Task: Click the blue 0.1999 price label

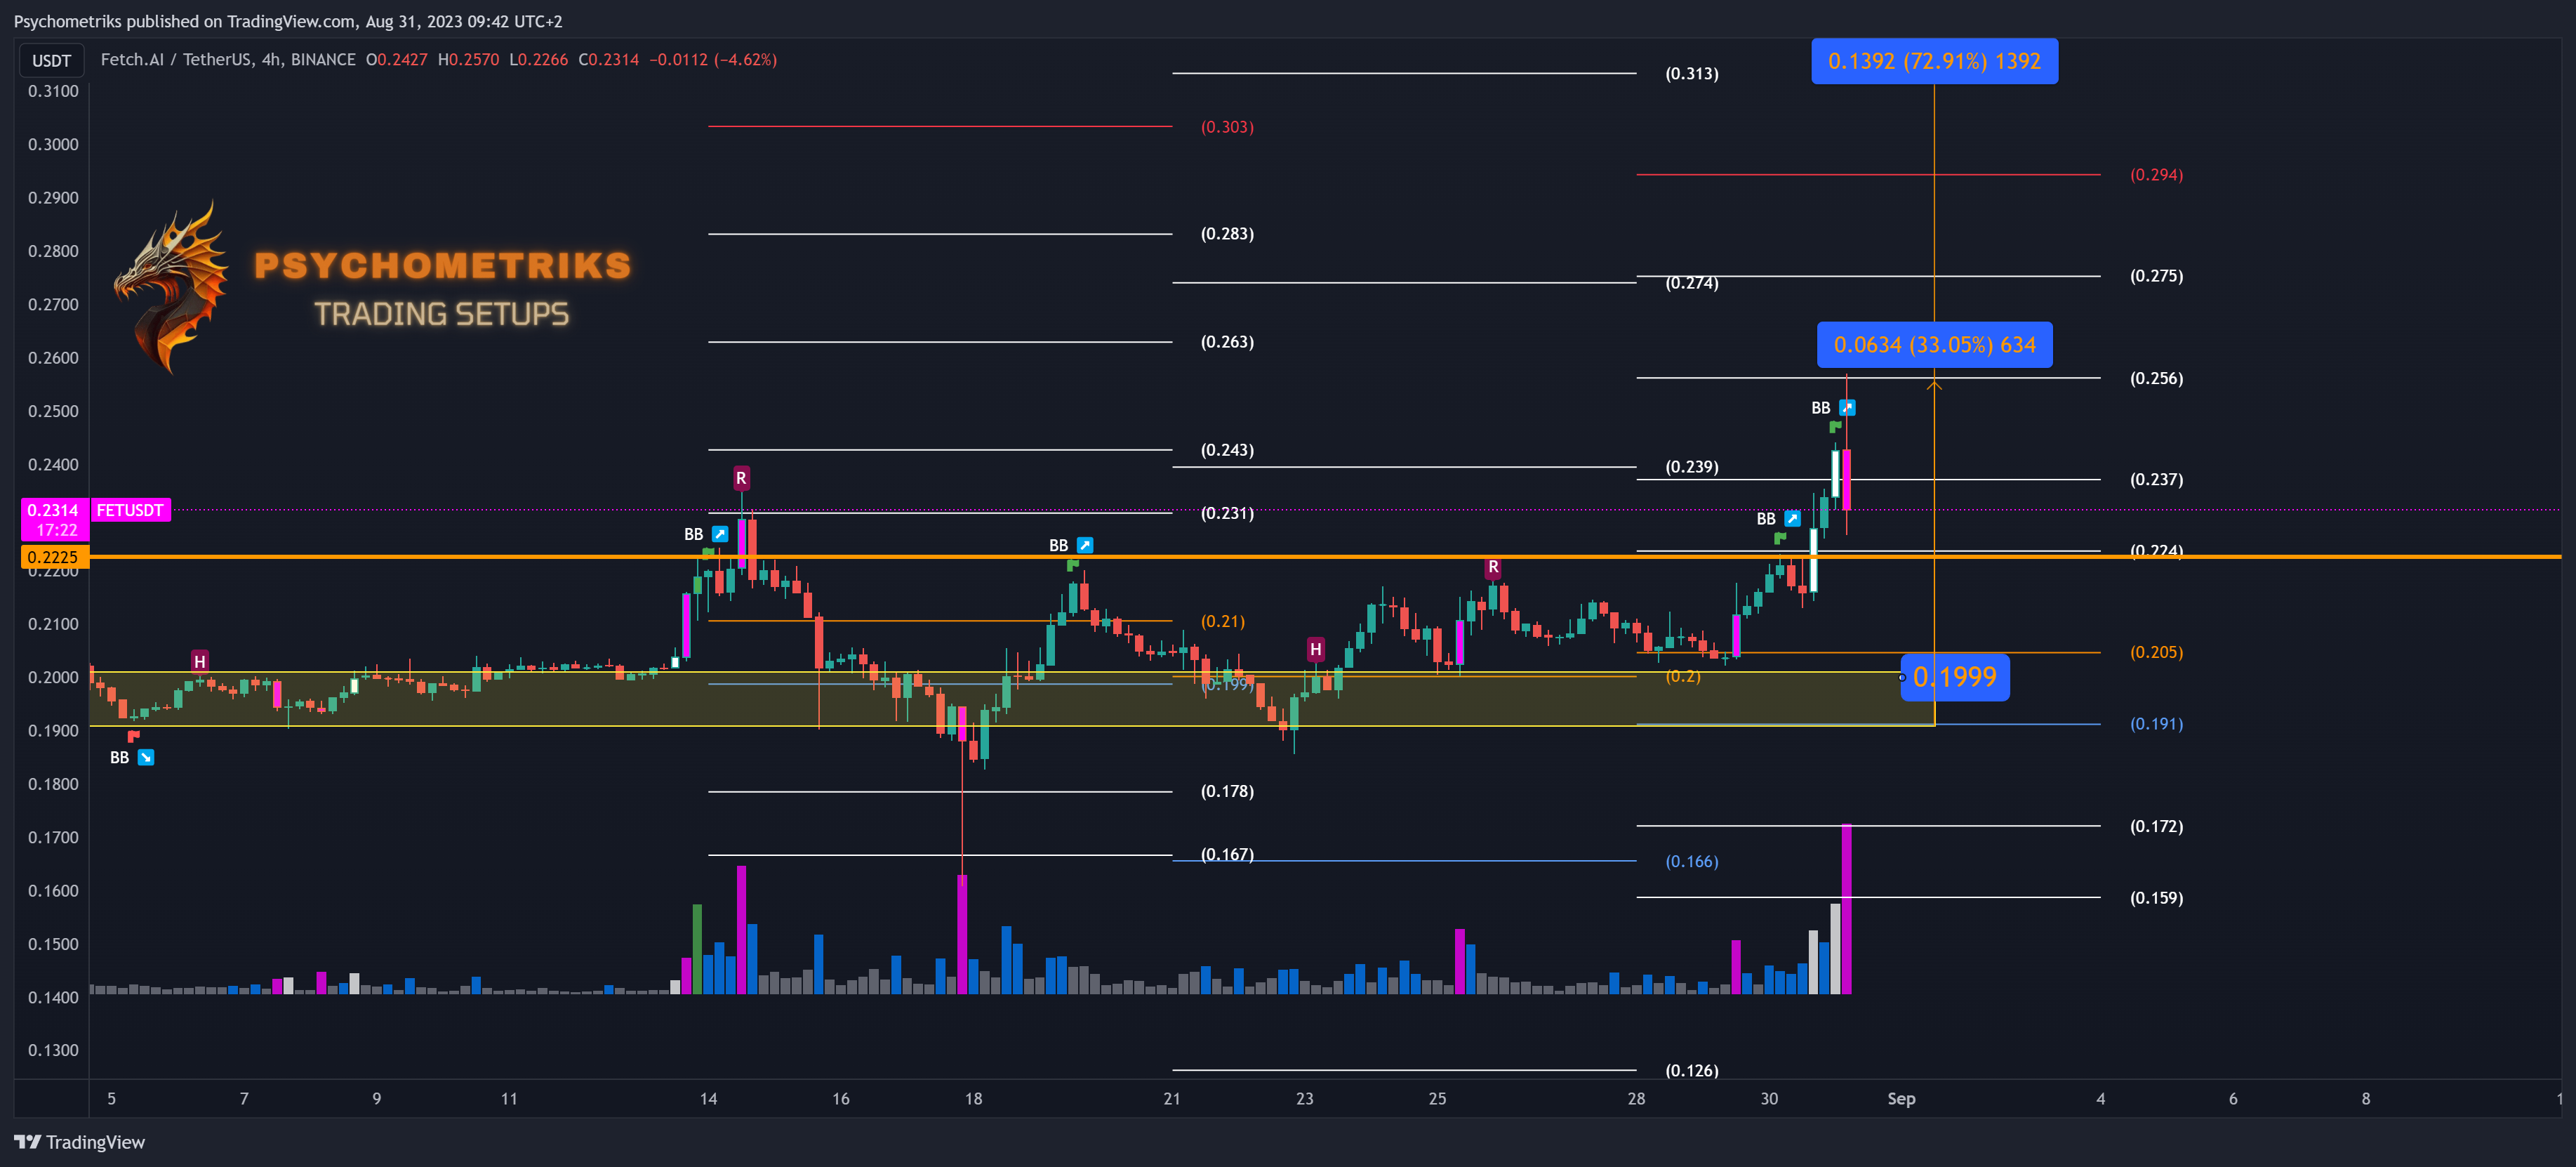Action: tap(1955, 677)
